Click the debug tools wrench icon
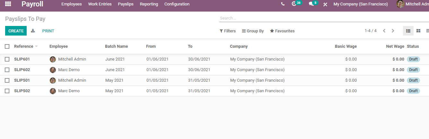 click(x=325, y=4)
